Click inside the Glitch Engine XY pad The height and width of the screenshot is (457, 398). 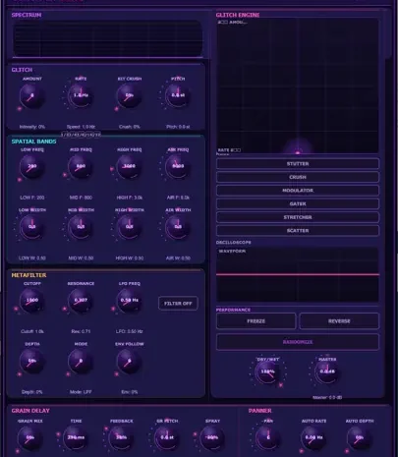coord(298,86)
